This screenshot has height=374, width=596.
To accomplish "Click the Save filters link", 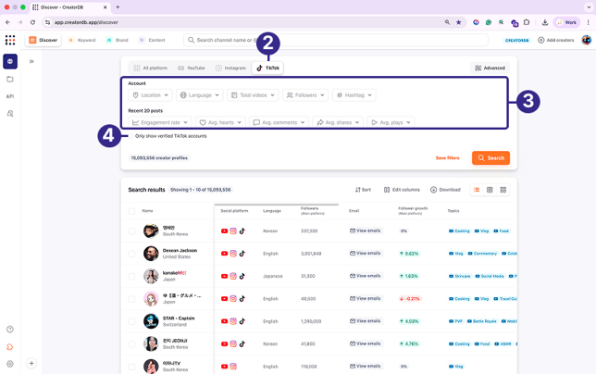I will click(x=447, y=158).
